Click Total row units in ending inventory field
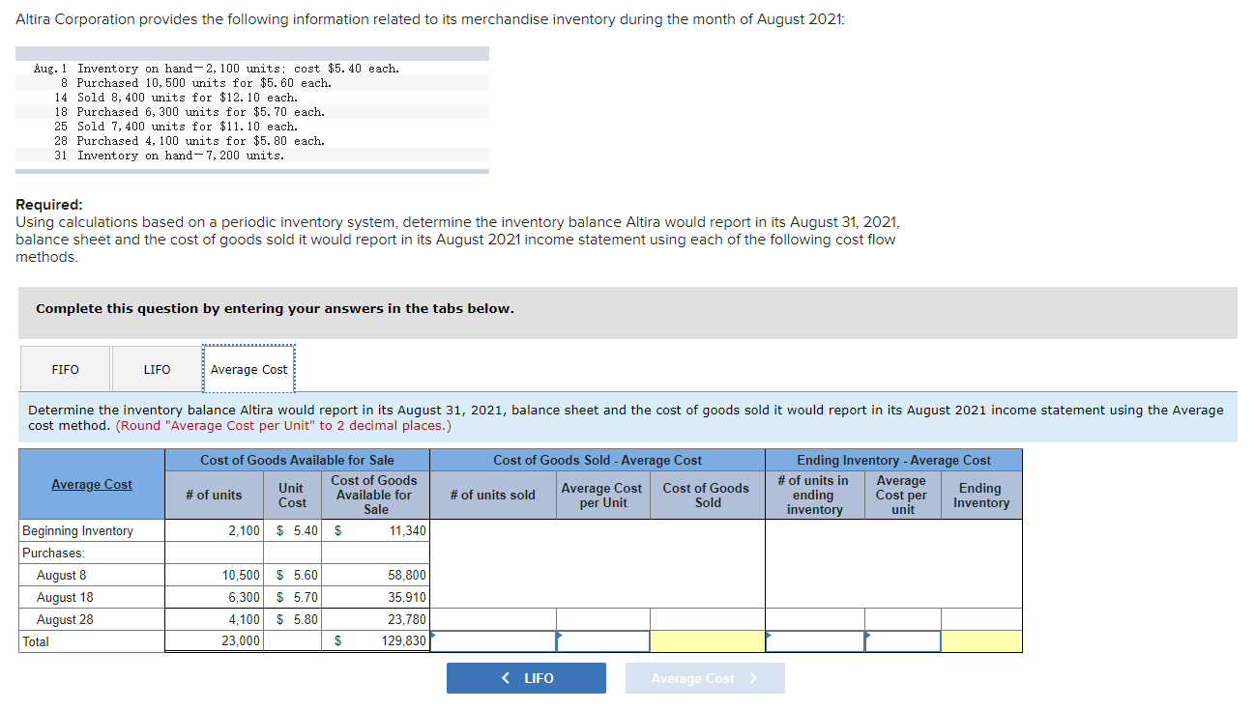Image resolution: width=1255 pixels, height=710 pixels. [x=815, y=641]
